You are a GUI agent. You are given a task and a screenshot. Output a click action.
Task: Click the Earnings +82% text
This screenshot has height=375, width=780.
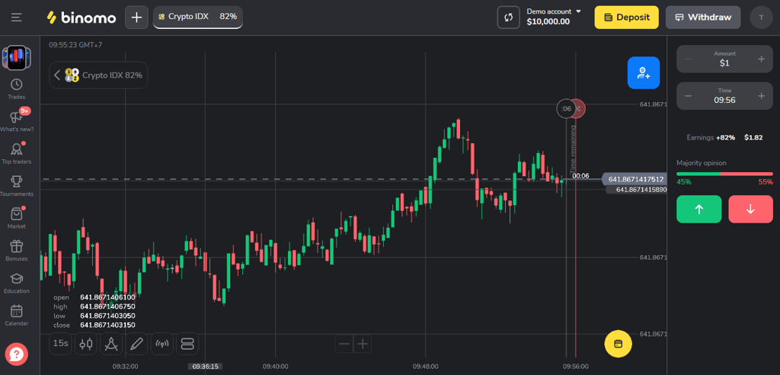(711, 137)
